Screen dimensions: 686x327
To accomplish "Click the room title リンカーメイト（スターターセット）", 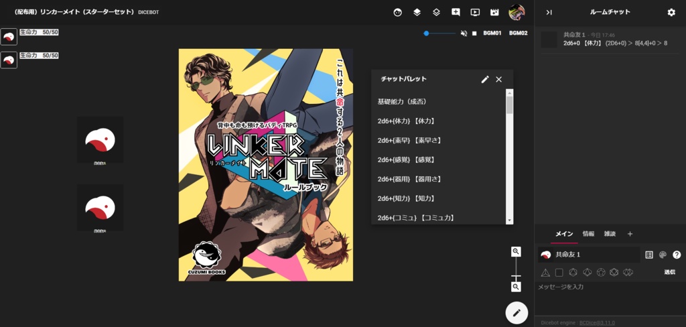I will 74,12.
